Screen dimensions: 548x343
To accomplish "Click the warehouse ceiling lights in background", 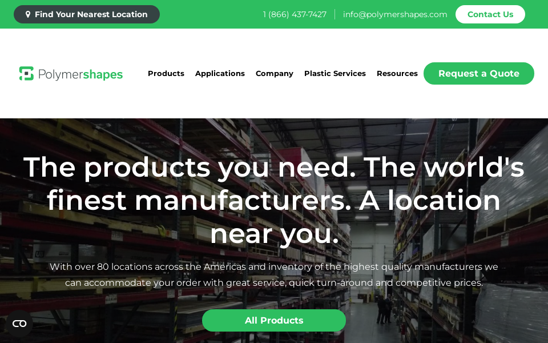I will (349, 154).
